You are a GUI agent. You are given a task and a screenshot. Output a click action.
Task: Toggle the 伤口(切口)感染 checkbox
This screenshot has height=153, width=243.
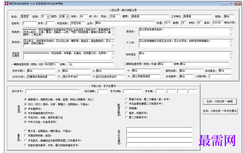point(25,104)
